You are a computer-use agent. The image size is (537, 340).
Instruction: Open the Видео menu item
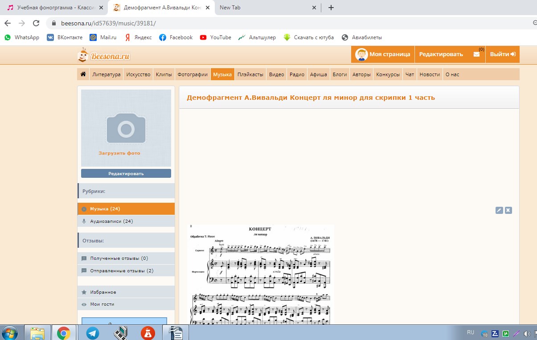276,74
